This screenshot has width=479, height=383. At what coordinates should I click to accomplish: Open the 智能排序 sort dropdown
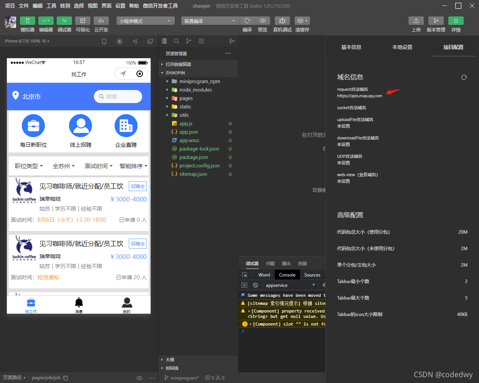133,166
